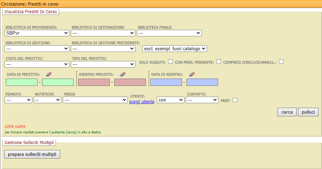Open the escl. esempl. fuori catalogo dropdown
Screen dimensions: 322x169
pyautogui.click(x=175, y=49)
